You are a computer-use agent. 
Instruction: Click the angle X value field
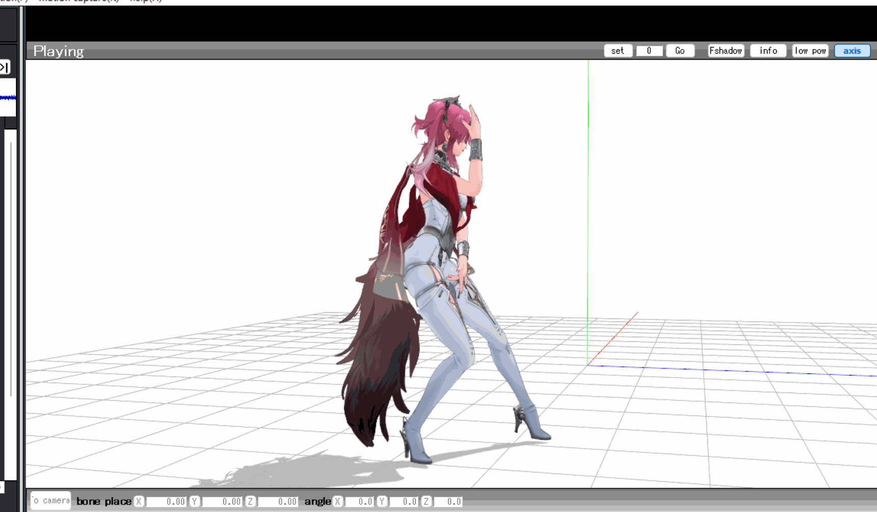[359, 502]
